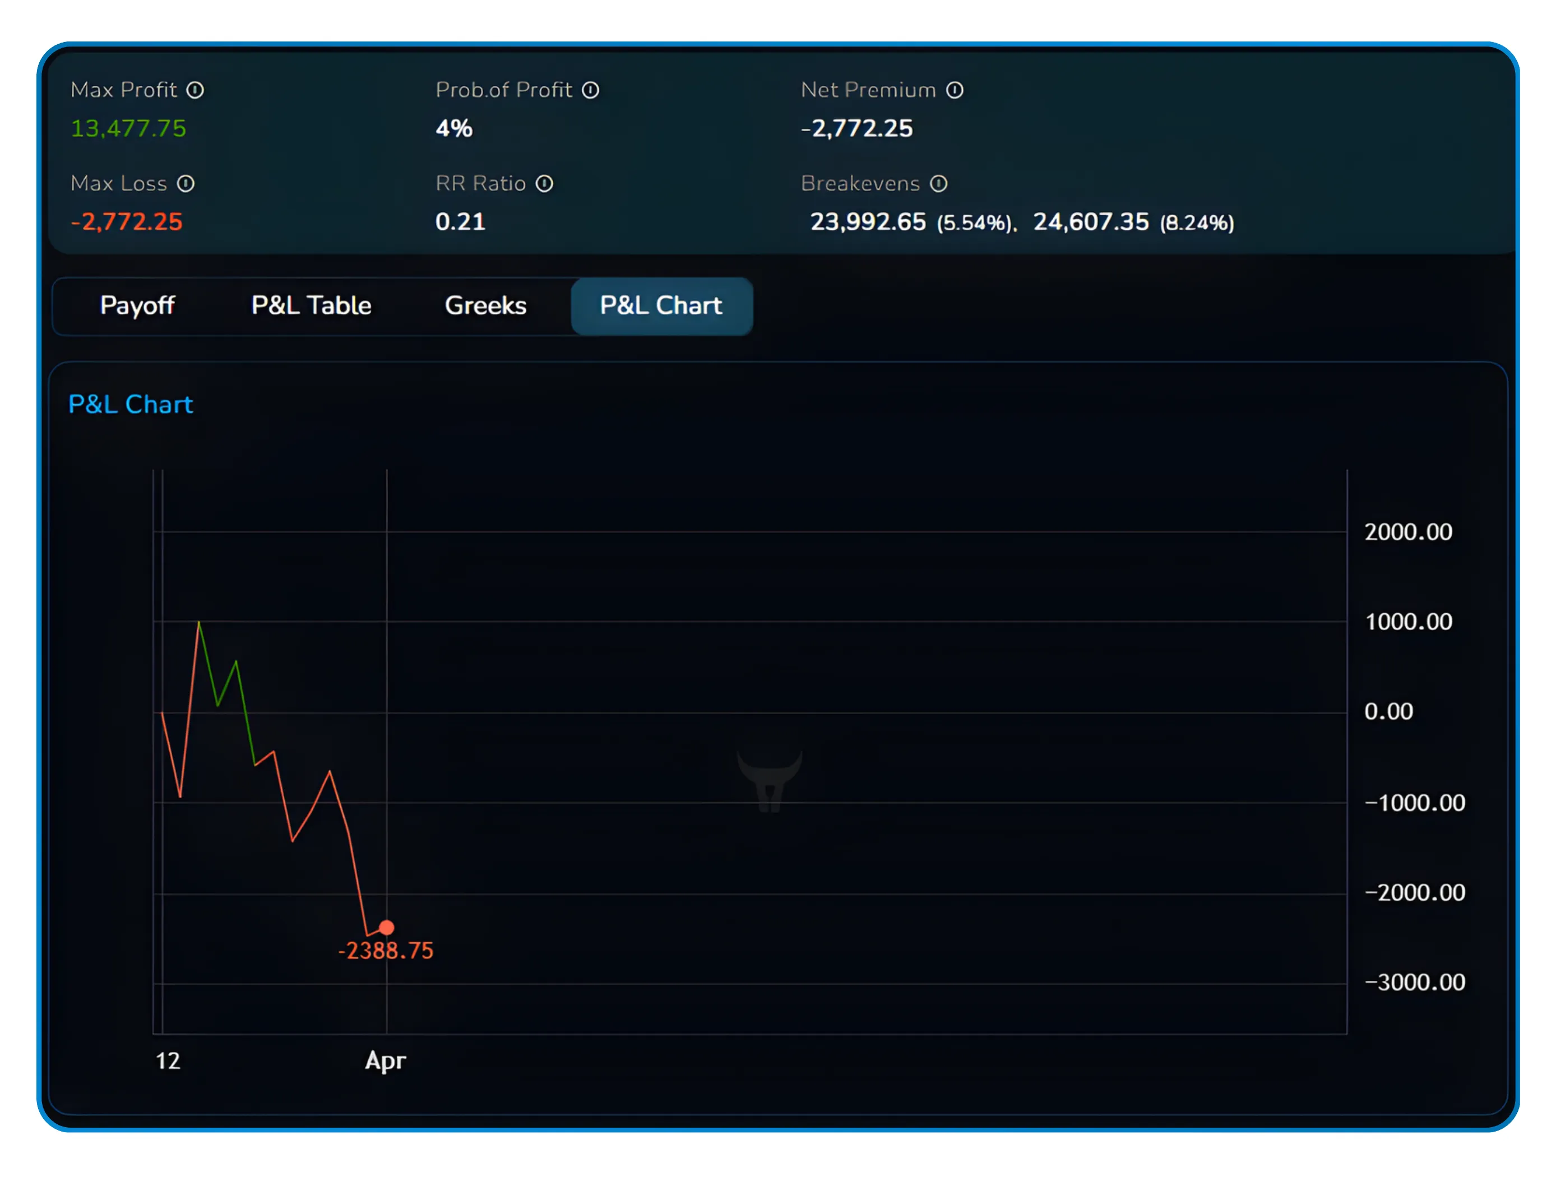The image size is (1556, 1186).
Task: Click the RR Ratio label
Action: (481, 183)
